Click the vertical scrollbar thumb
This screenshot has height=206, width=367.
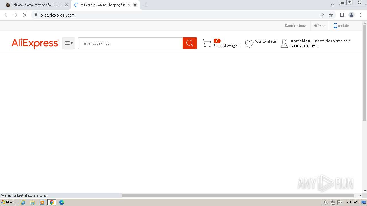tap(365, 73)
